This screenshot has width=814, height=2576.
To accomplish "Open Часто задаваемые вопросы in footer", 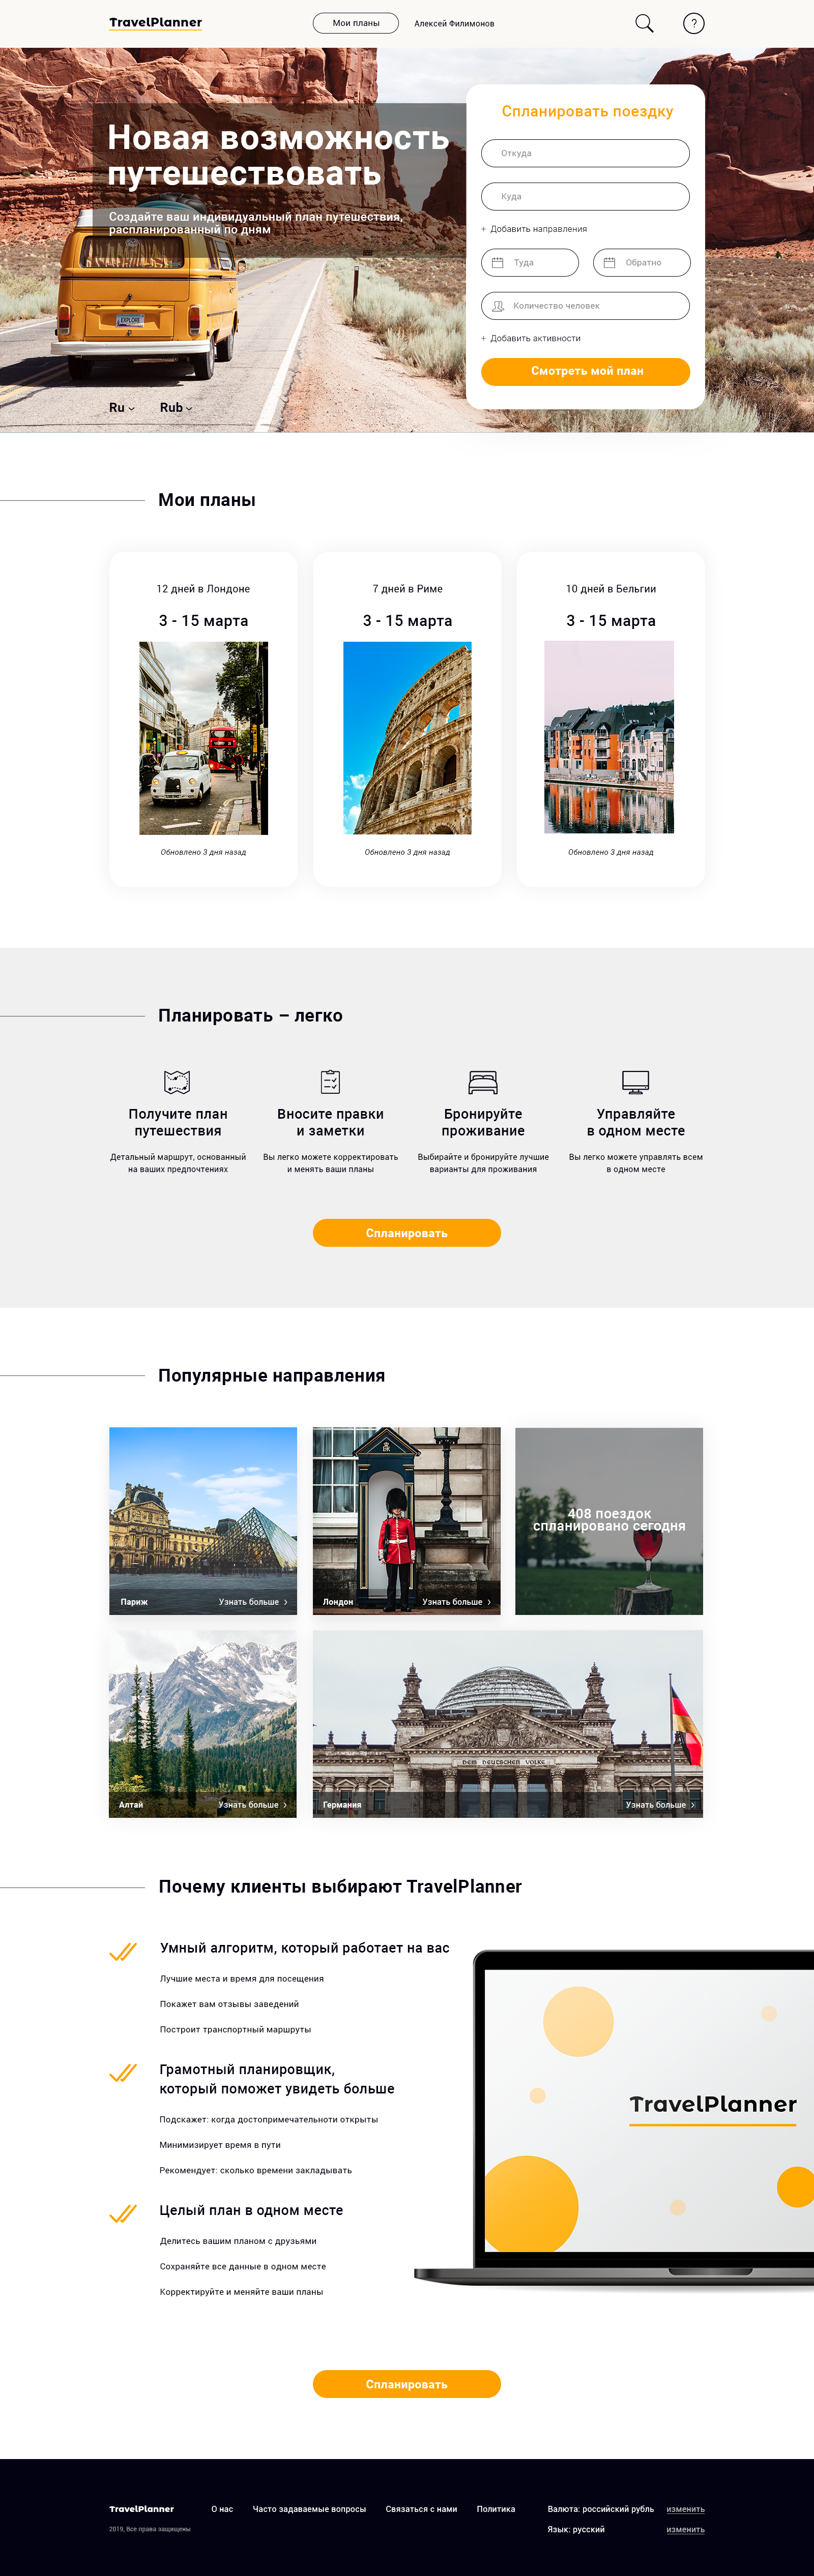I will click(x=309, y=2509).
